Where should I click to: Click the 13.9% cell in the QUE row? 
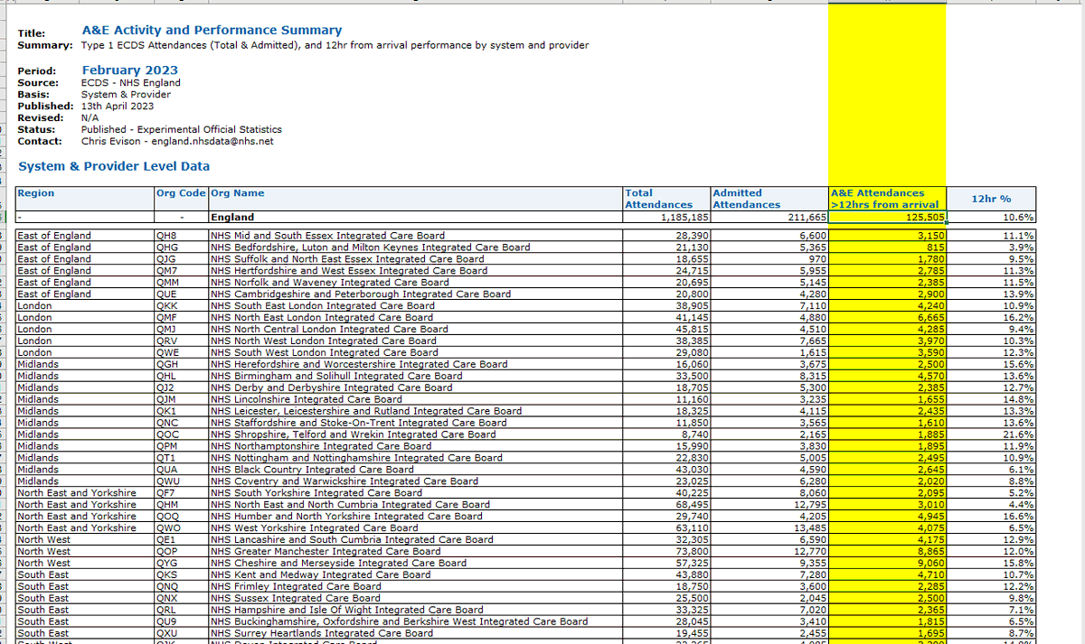[x=991, y=294]
